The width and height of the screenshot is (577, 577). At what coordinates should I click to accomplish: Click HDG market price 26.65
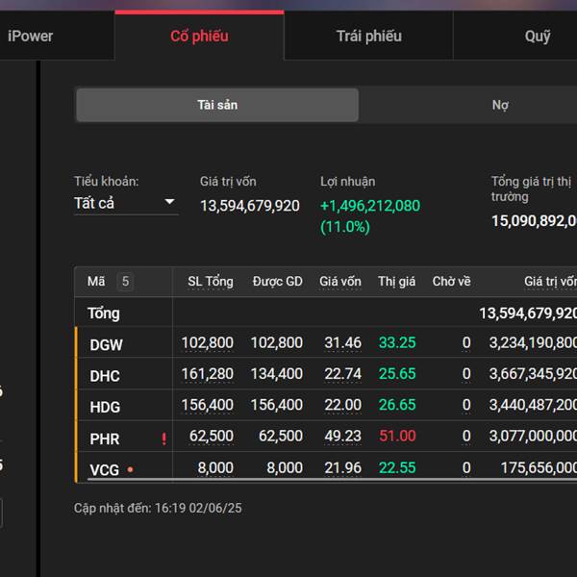coord(397,405)
